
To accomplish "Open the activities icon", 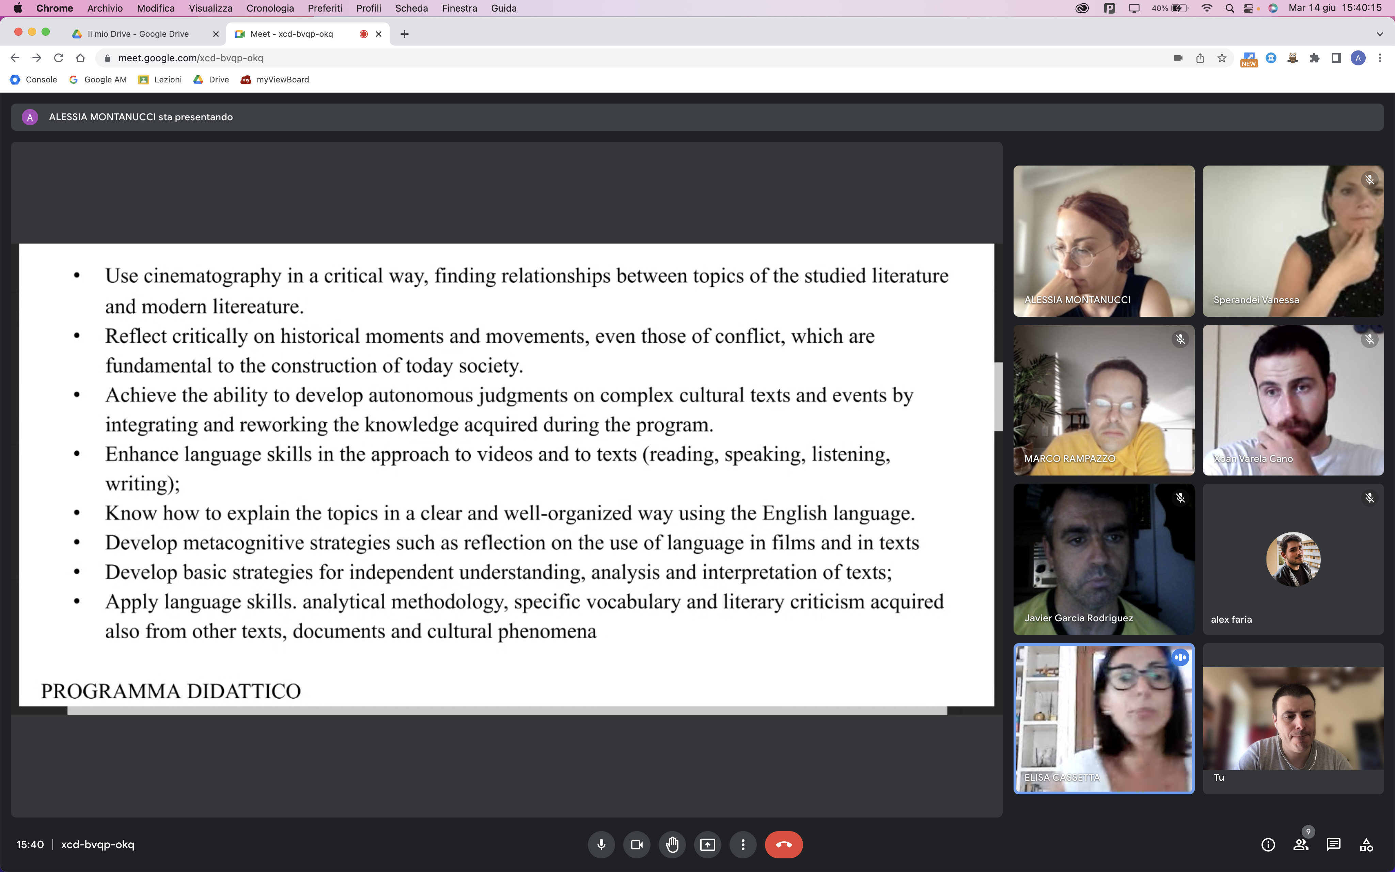I will [x=1366, y=844].
